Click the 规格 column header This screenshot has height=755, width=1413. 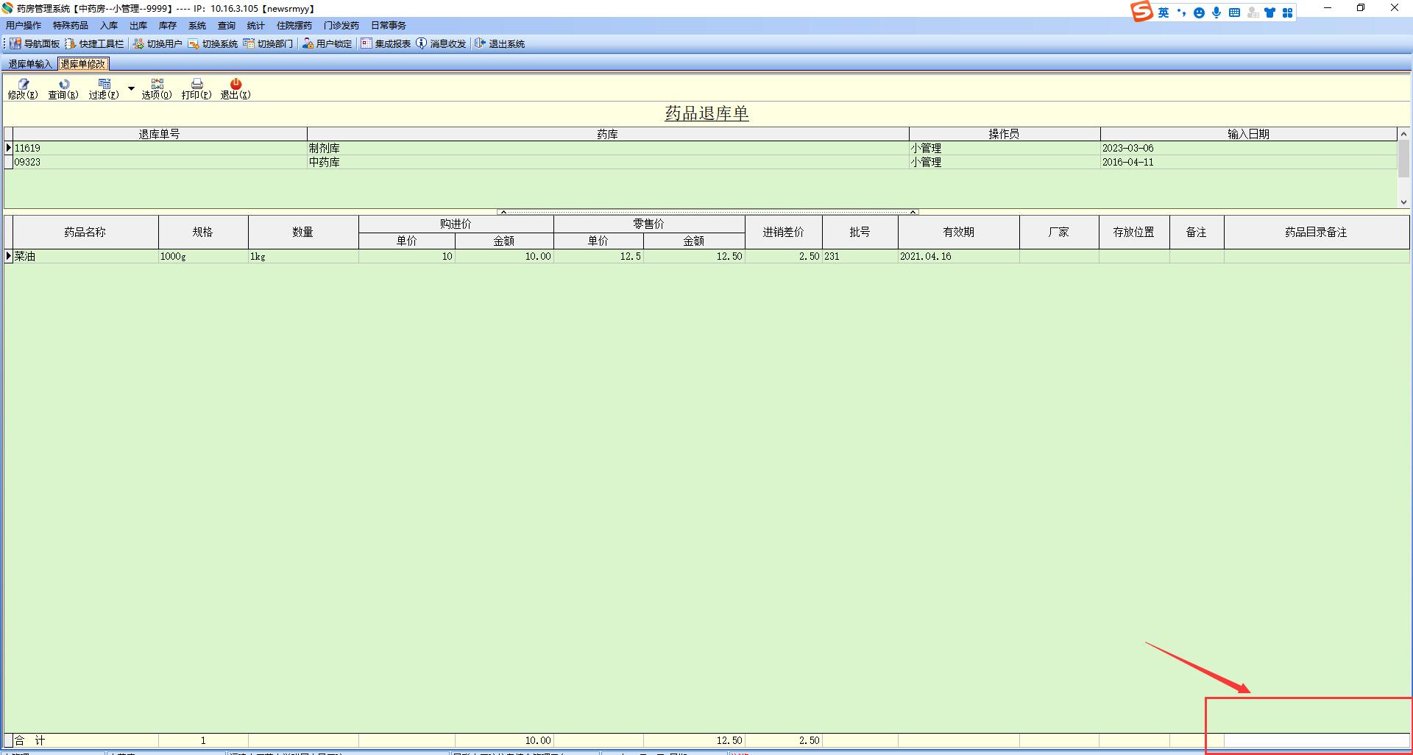pos(203,232)
